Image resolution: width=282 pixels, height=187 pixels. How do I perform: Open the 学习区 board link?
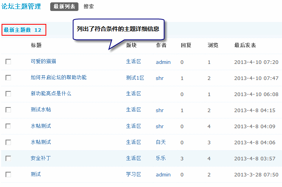pyautogui.click(x=133, y=174)
